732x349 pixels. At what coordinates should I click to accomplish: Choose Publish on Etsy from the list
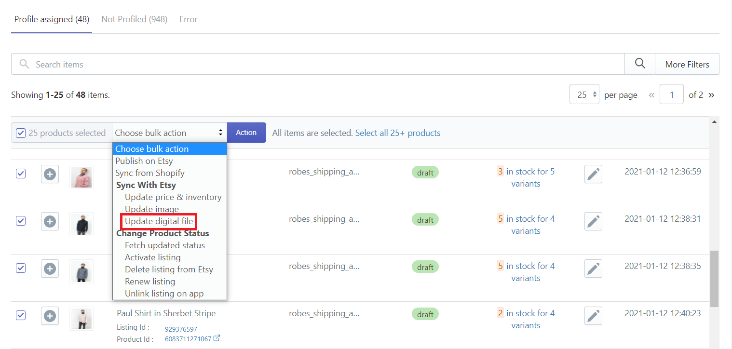144,161
